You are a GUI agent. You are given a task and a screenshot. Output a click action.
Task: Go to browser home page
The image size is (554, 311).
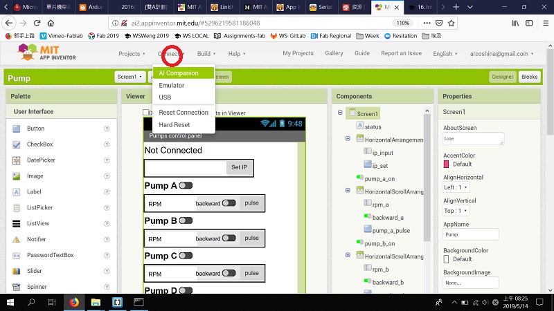click(51, 23)
